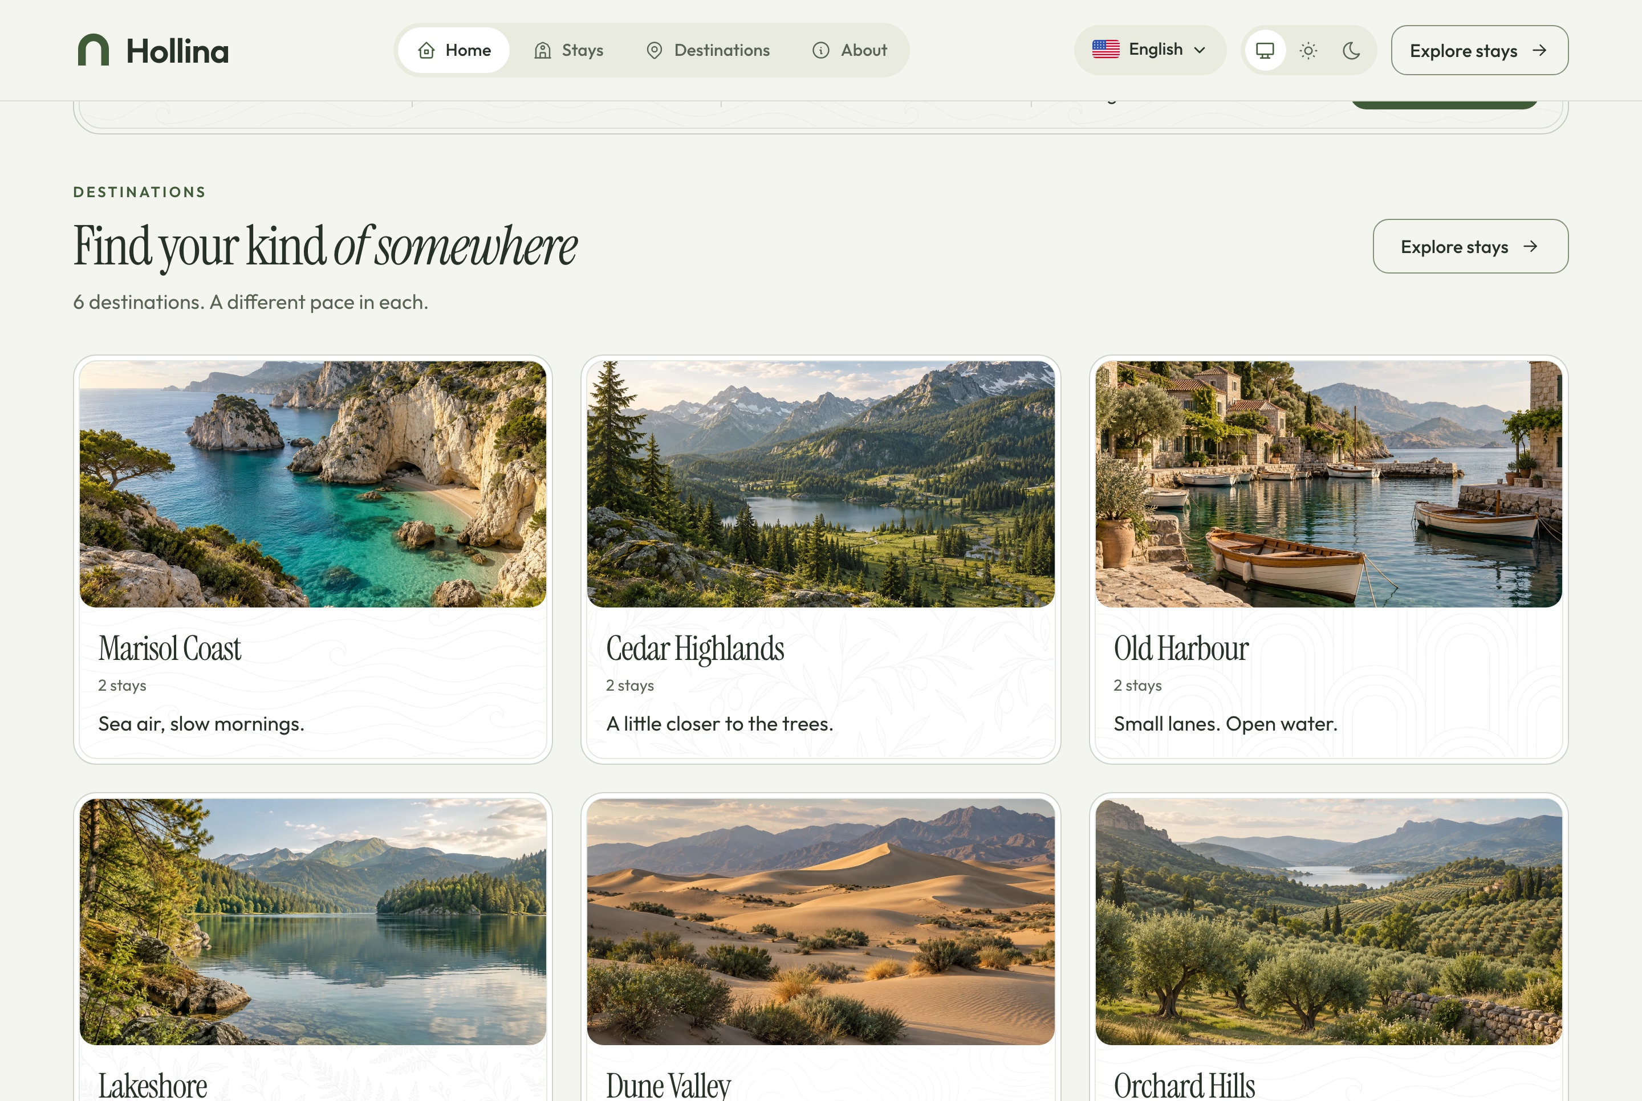Screen dimensions: 1642x1101
Task: Click Explore stays button in header
Action: (x=1479, y=51)
